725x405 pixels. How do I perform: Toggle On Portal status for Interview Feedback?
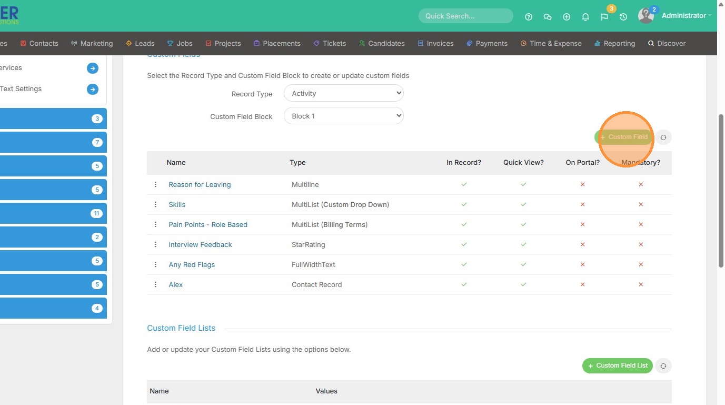[582, 245]
